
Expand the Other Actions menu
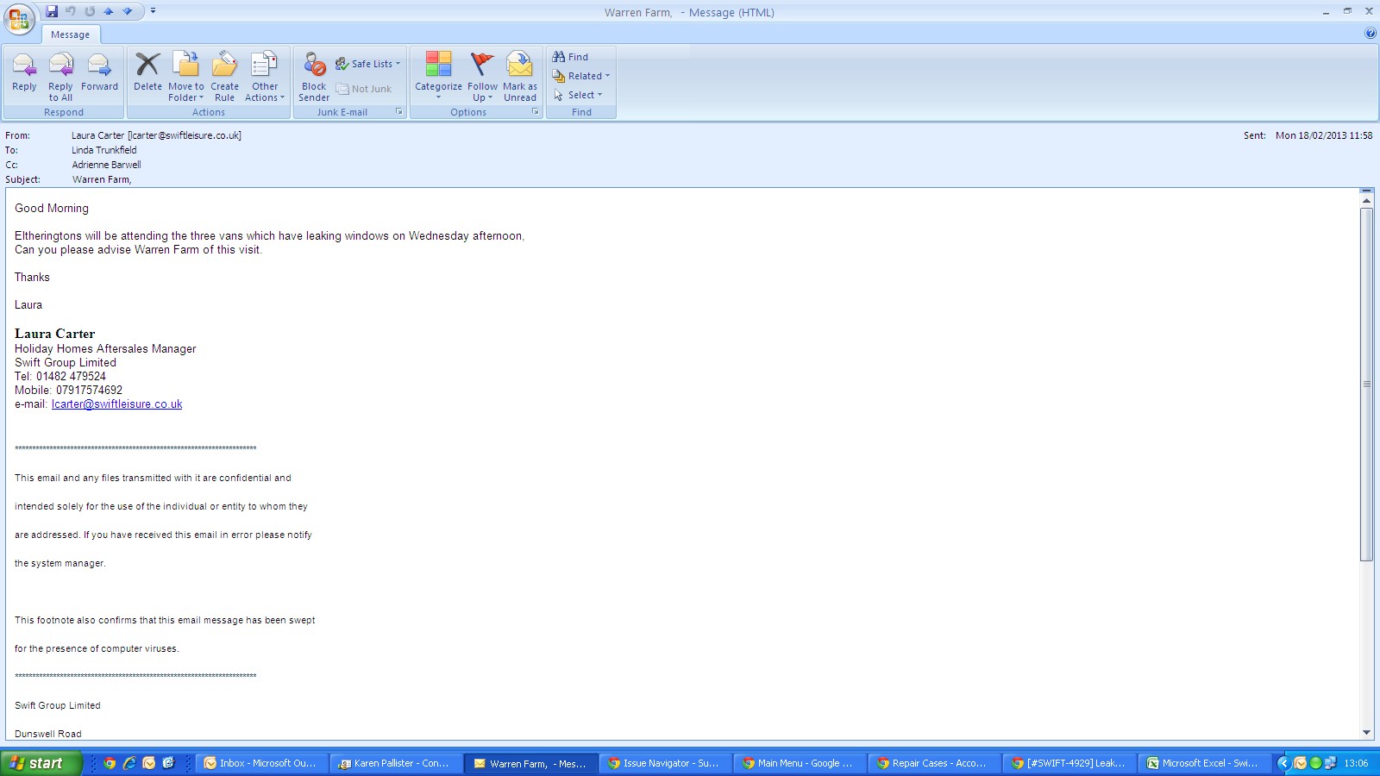(x=265, y=77)
